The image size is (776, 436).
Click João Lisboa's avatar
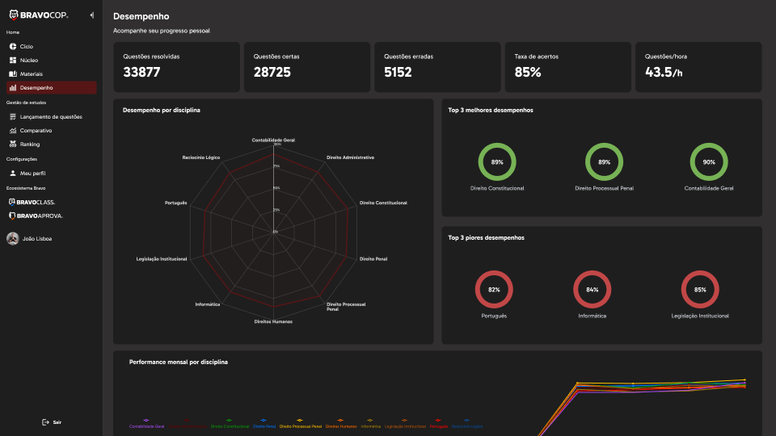tap(13, 239)
